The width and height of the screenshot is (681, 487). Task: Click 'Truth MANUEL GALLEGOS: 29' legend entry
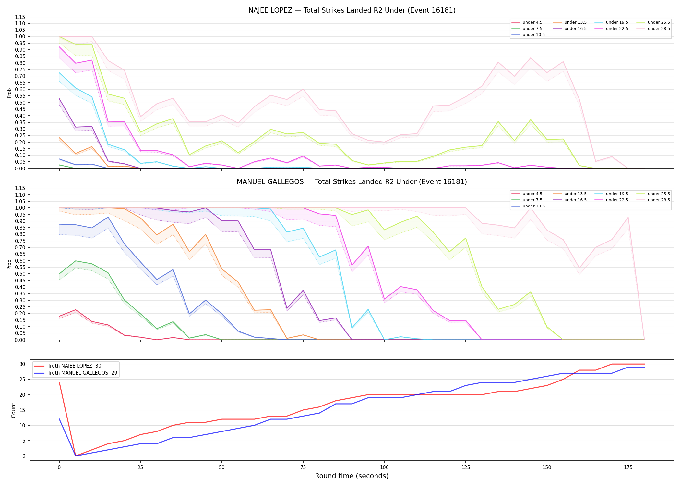(76, 373)
